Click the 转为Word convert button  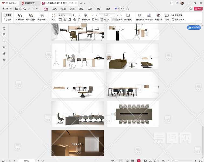pyautogui.click(x=194, y=28)
